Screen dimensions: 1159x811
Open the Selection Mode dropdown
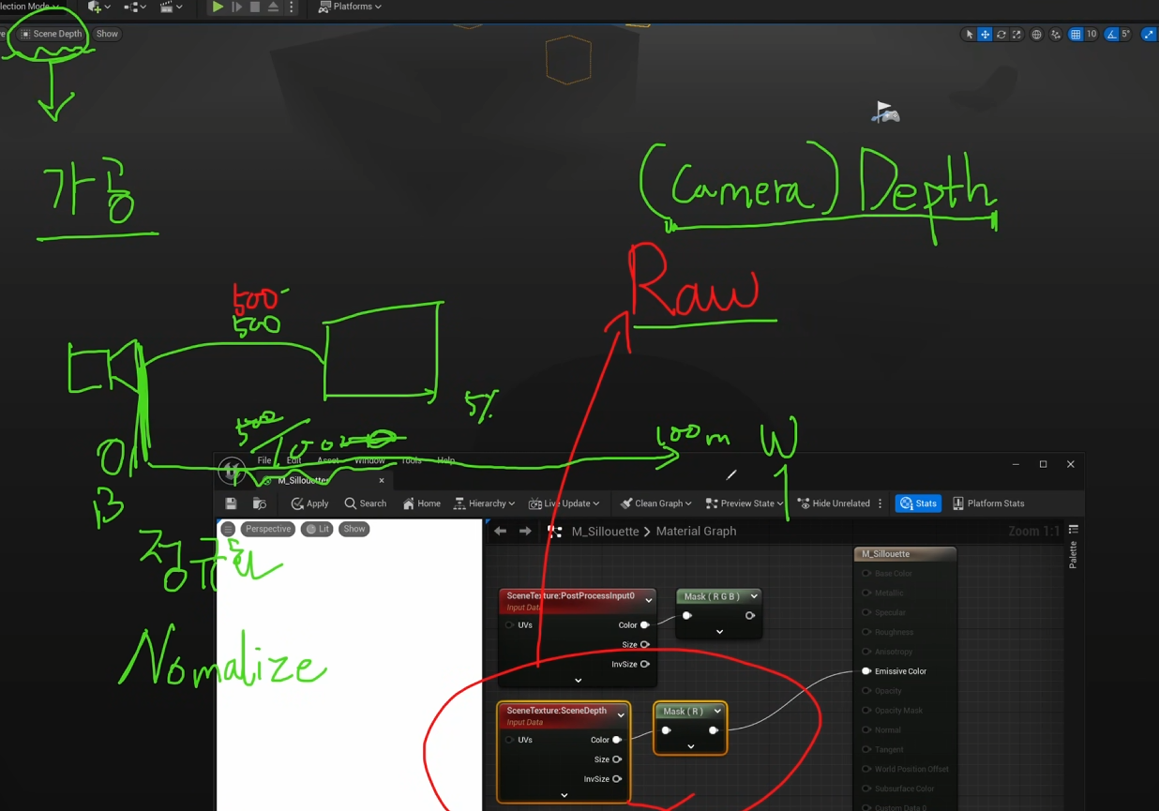point(30,7)
